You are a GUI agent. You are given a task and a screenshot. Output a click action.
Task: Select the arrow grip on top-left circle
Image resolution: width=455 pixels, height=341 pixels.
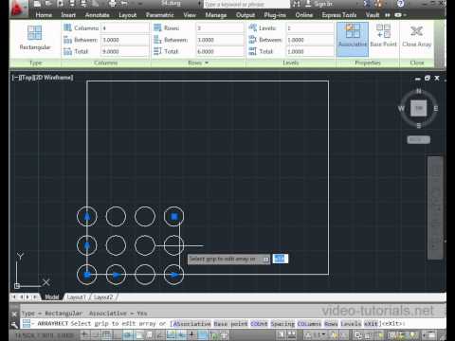(87, 216)
